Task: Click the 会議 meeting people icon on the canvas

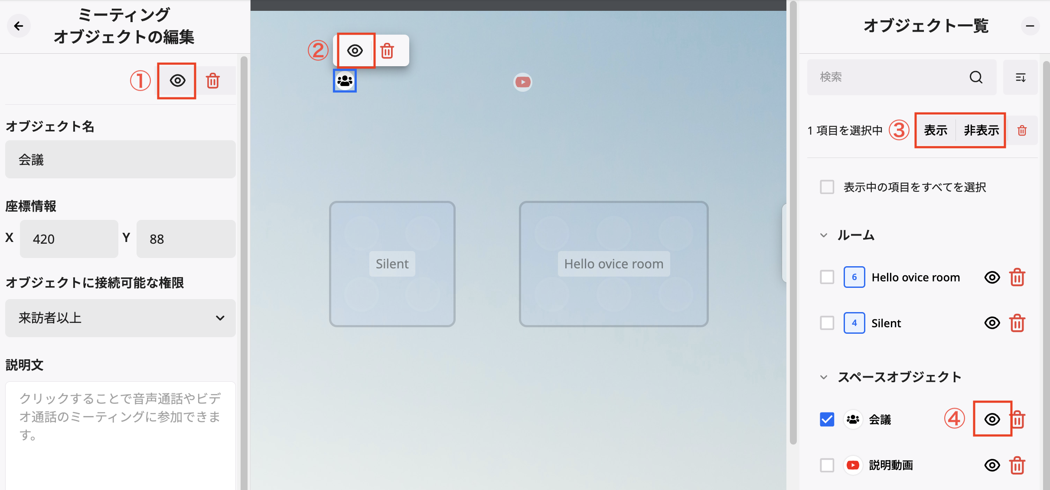Action: click(345, 81)
